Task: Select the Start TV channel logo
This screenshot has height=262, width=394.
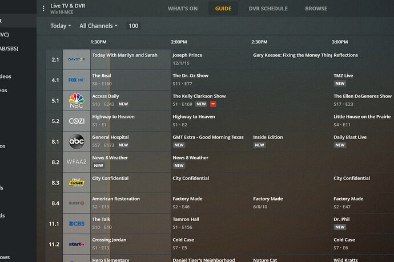Action: tap(77, 244)
